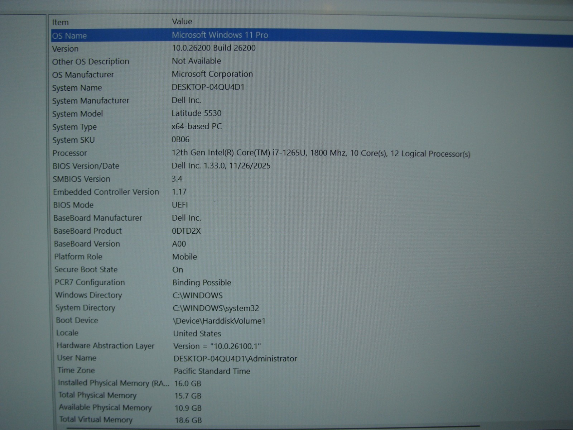Click the Item column header
Screen dimensions: 573x430
point(60,22)
